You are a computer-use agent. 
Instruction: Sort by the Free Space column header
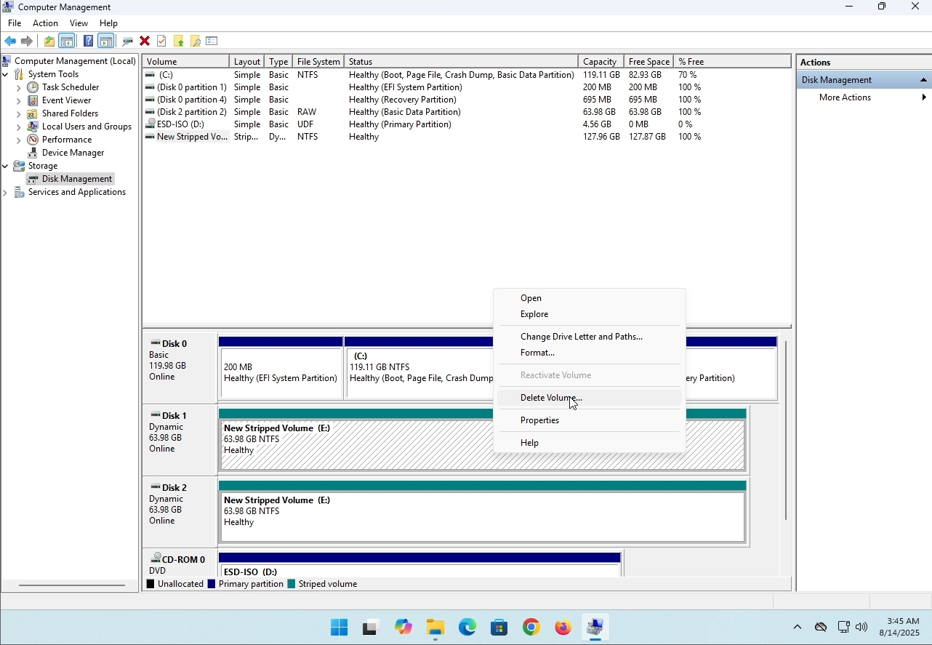pos(649,62)
